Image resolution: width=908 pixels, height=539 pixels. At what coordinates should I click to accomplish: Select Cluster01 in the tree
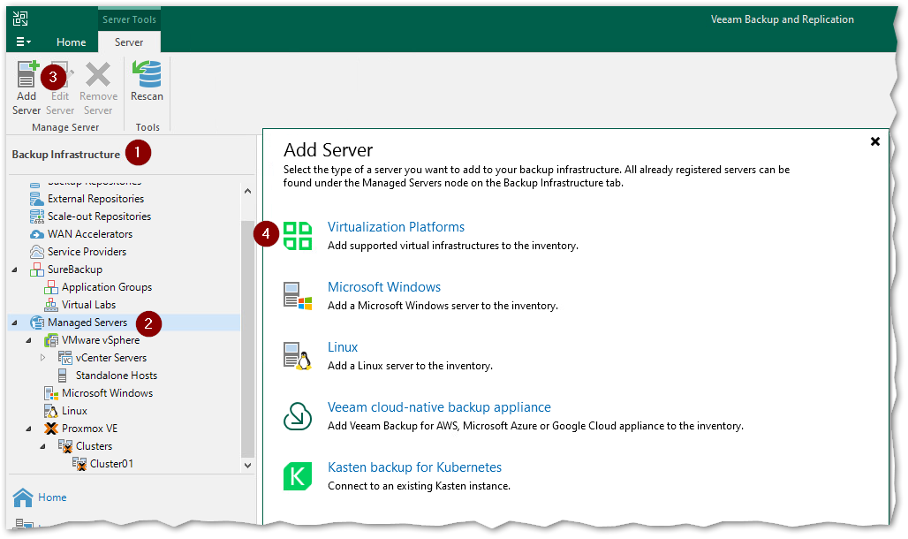click(111, 464)
